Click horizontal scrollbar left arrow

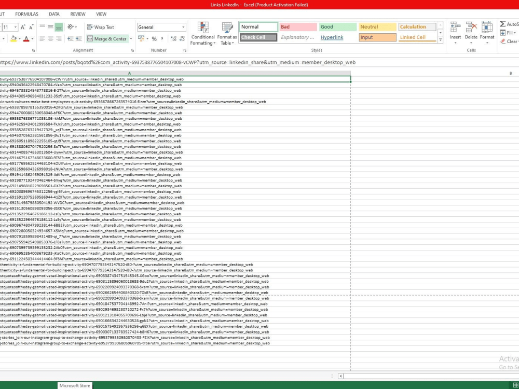click(x=340, y=376)
